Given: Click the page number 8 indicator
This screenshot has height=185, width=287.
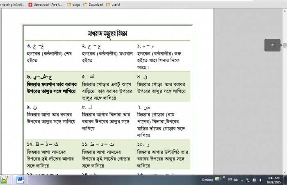Looking at the screenshot, I should (x=272, y=45).
